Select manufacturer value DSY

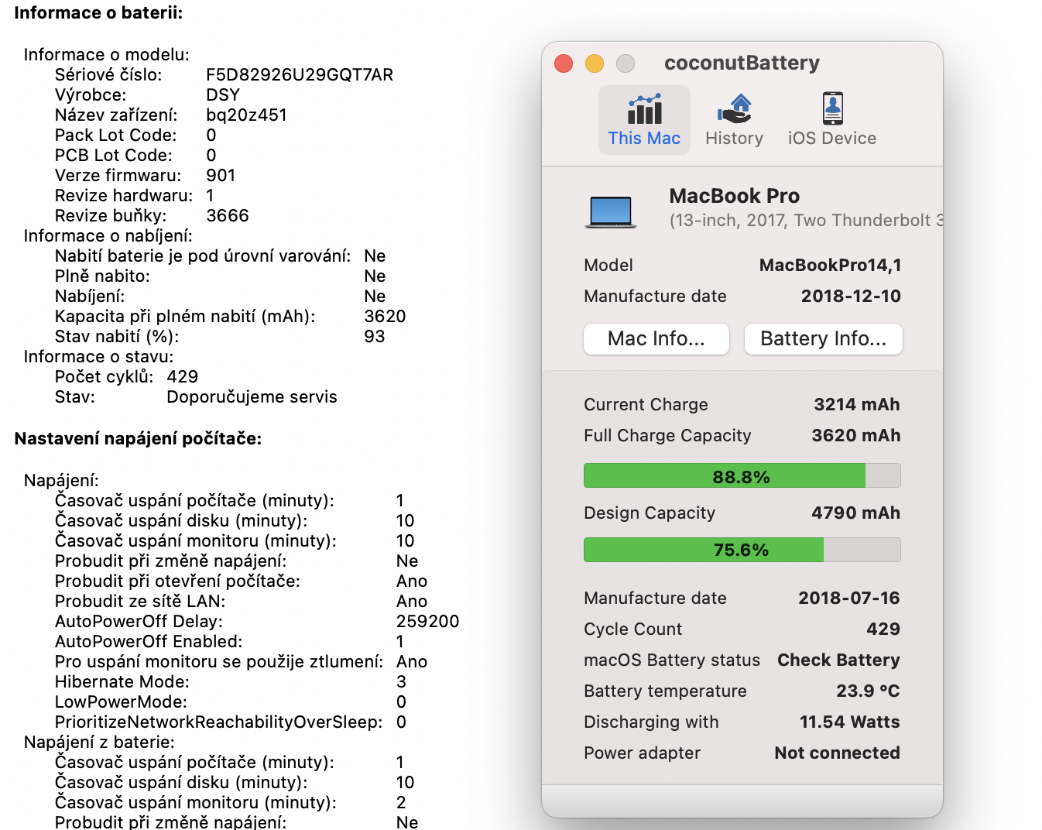pyautogui.click(x=223, y=94)
